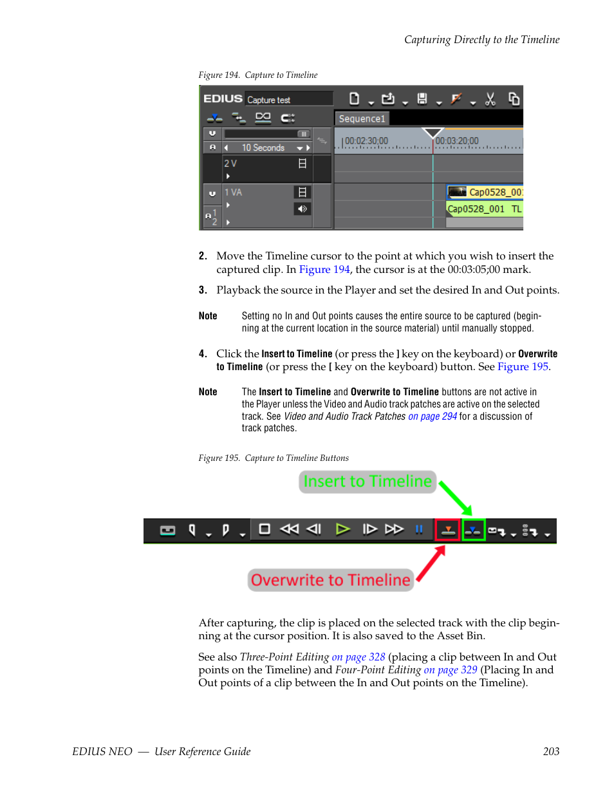Select the green Cap0528_001 TL audio clip
This screenshot has height=795, width=614.
tap(485, 209)
